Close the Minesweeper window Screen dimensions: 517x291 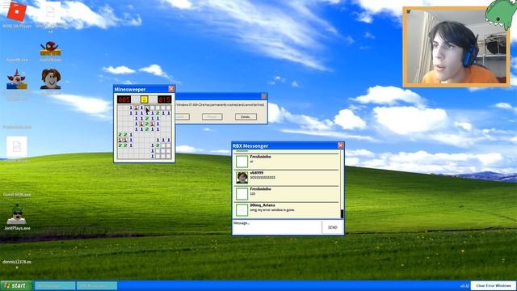[x=171, y=89]
